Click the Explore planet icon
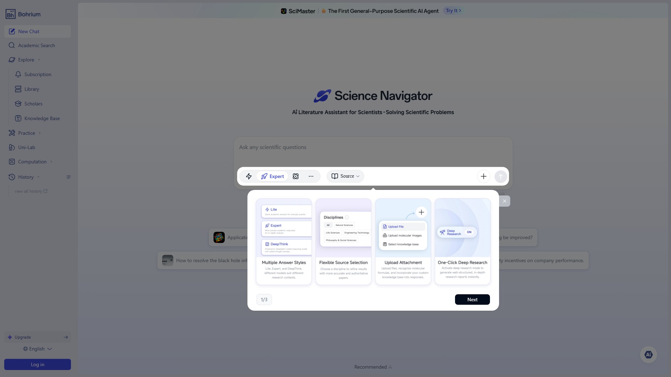The width and height of the screenshot is (671, 377). 12,60
